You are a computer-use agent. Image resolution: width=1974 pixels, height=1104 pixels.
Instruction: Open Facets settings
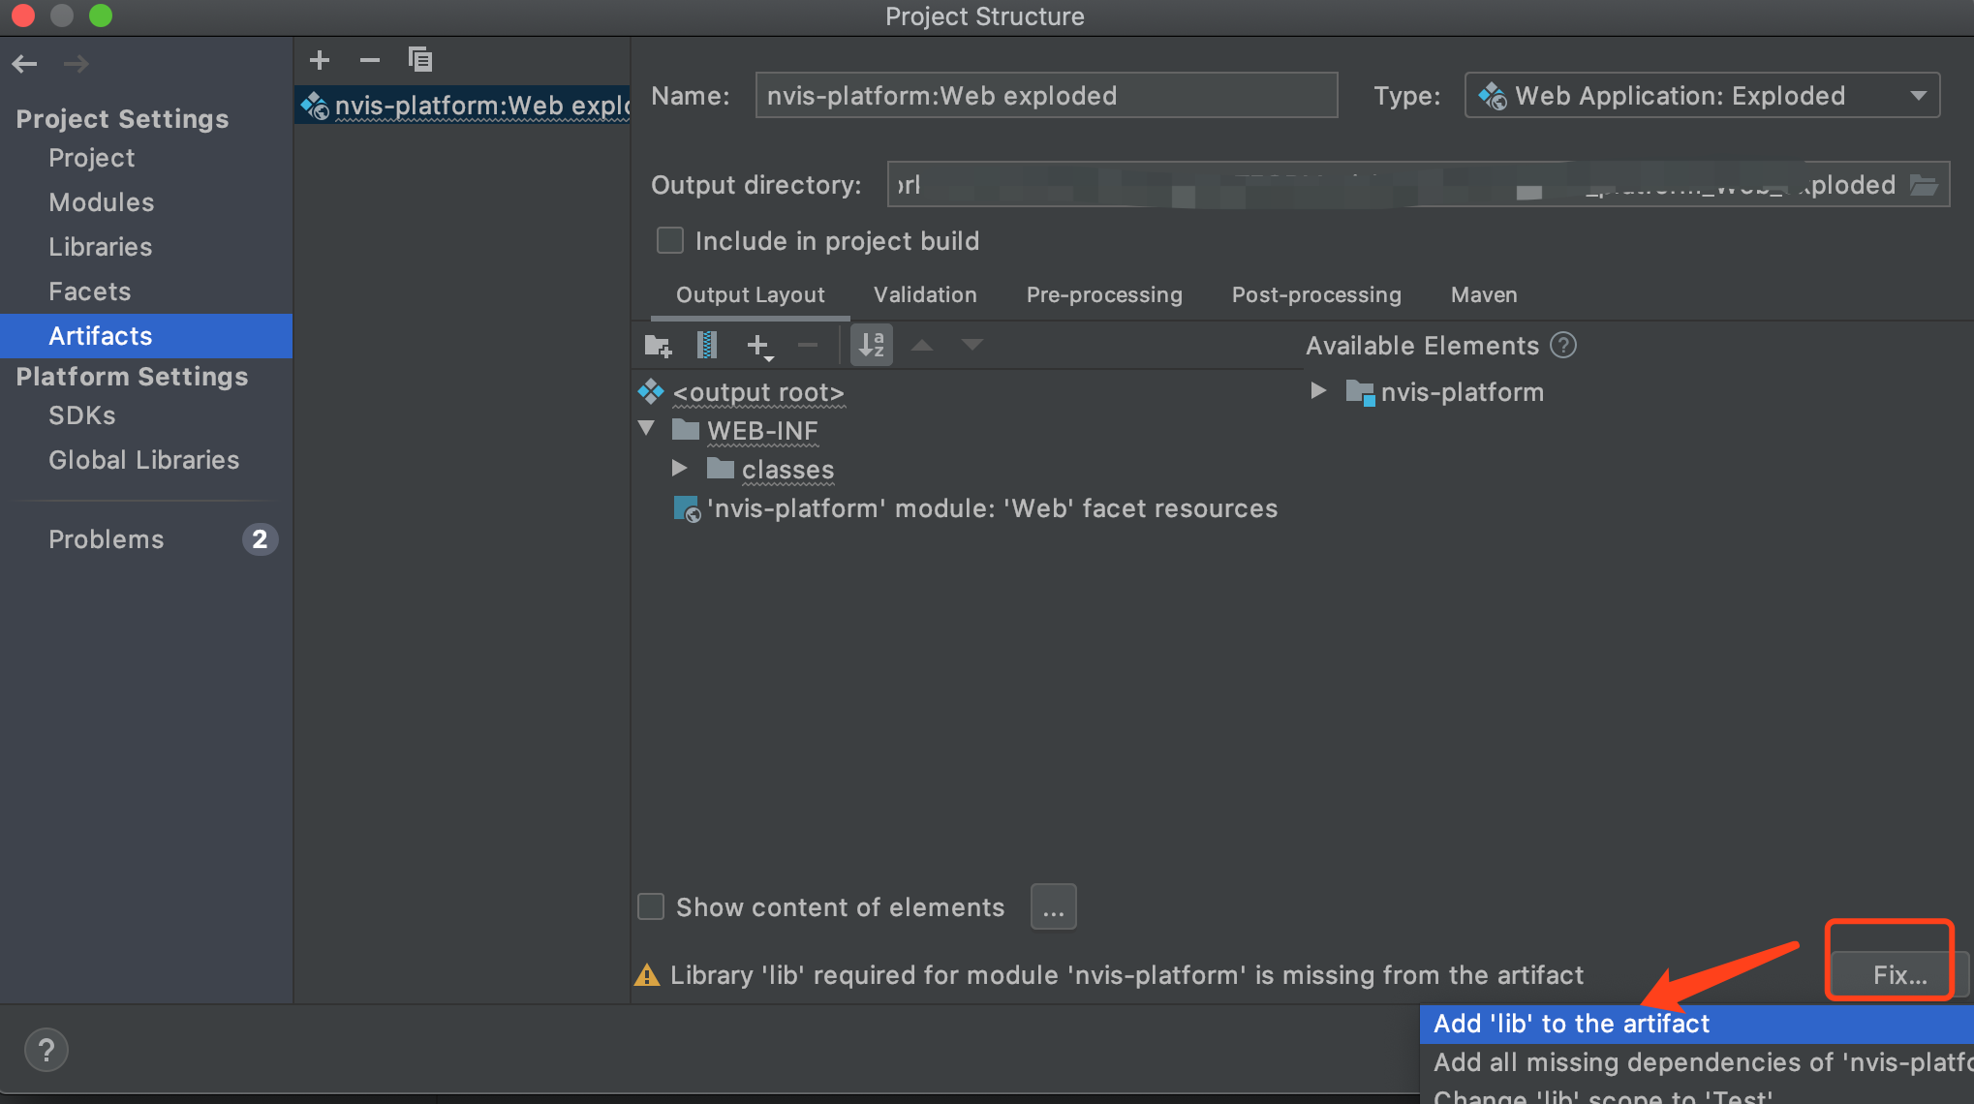(90, 291)
